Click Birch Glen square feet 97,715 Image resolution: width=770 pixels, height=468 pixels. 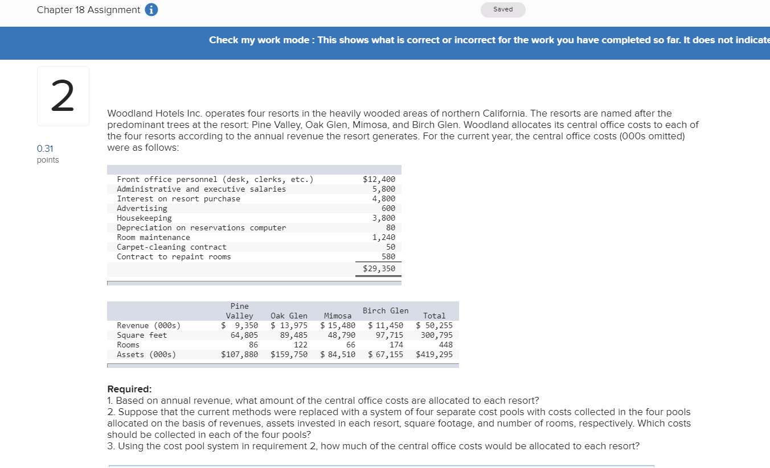(390, 335)
